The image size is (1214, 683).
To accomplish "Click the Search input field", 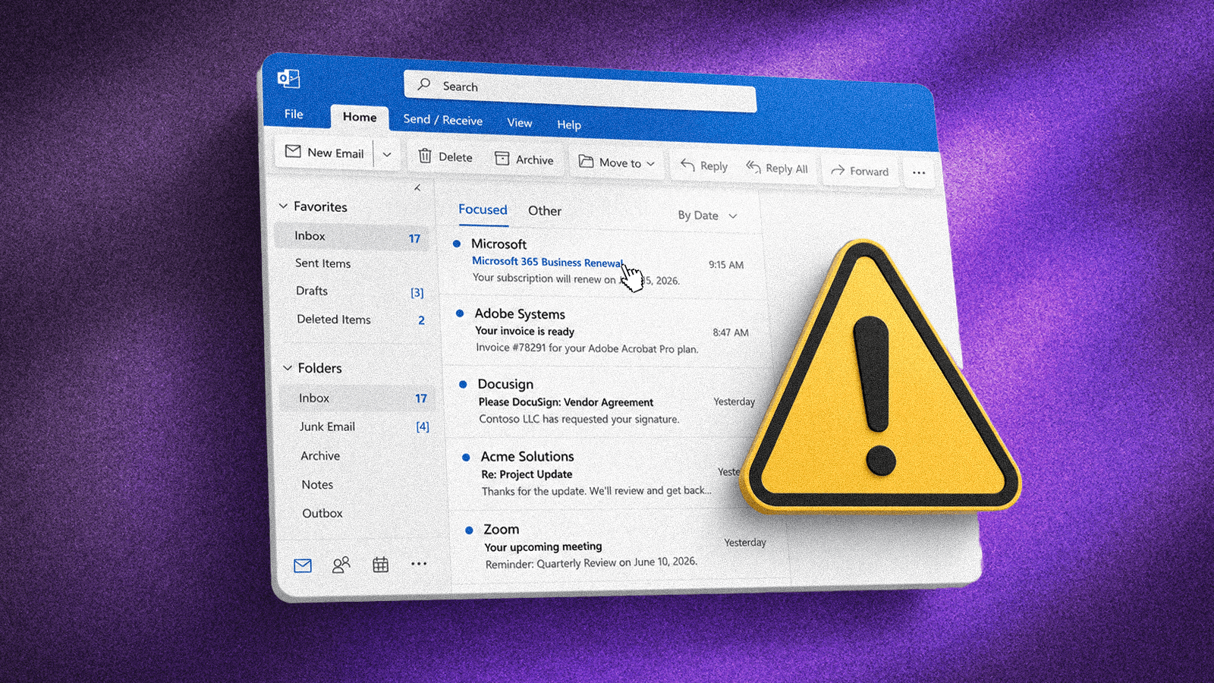I will (x=580, y=91).
